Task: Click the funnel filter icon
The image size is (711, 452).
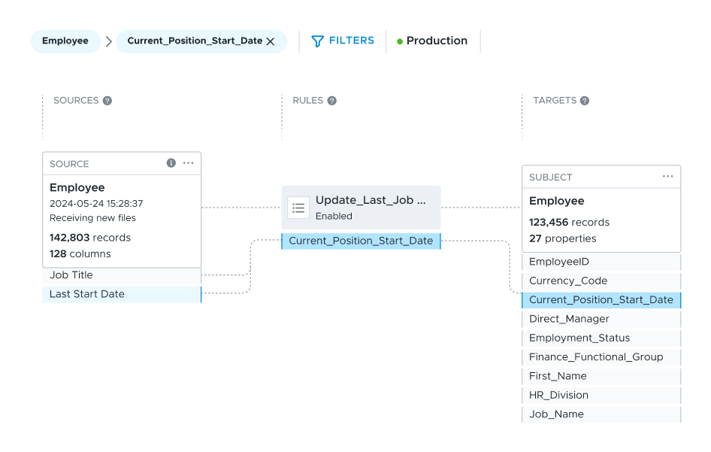Action: [x=318, y=41]
